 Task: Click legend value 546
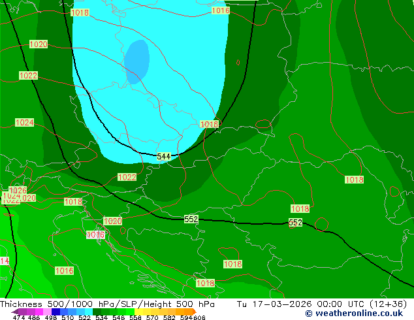[x=119, y=317]
